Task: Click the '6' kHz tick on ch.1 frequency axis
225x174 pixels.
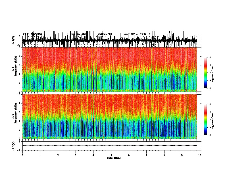Action: click(x=20, y=65)
